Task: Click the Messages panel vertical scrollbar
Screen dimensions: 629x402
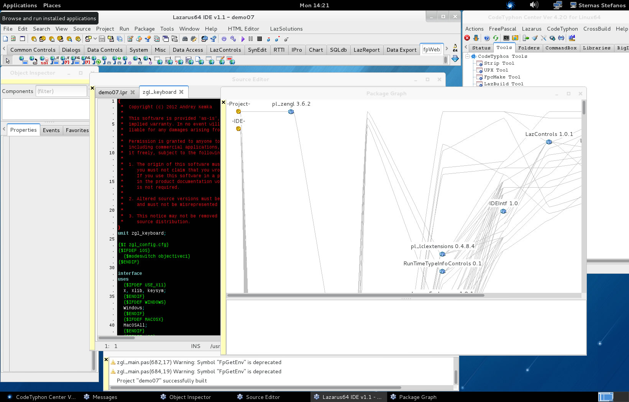Action: coord(456,377)
